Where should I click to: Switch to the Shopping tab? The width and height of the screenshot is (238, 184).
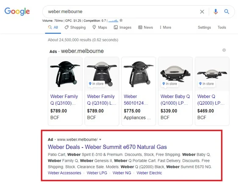75,28
